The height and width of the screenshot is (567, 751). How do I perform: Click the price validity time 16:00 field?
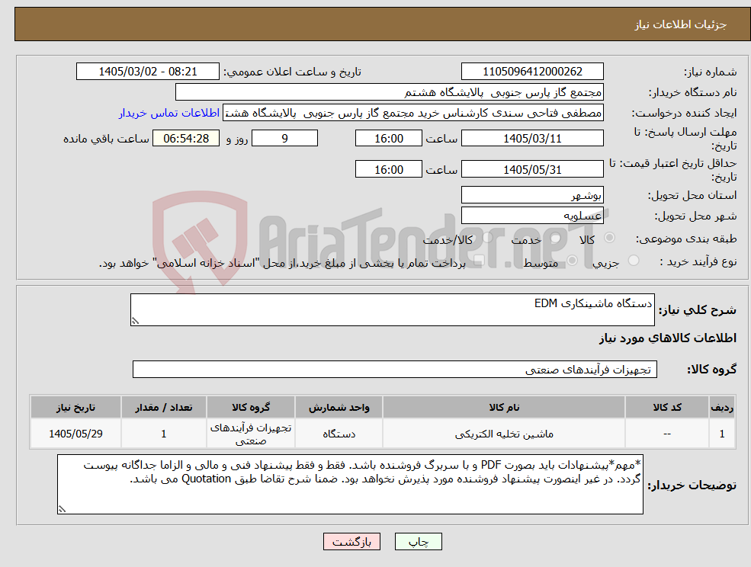click(388, 169)
